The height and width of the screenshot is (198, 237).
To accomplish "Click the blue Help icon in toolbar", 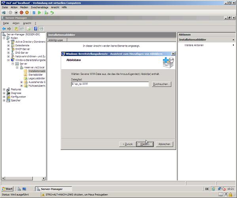I will [x=36, y=29].
